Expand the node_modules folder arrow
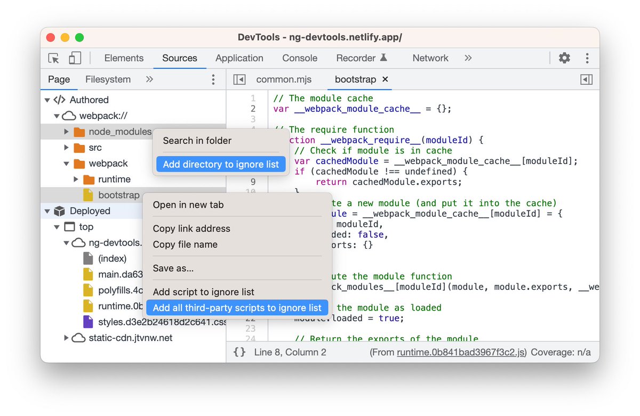The height and width of the screenshot is (416, 640). coord(66,132)
